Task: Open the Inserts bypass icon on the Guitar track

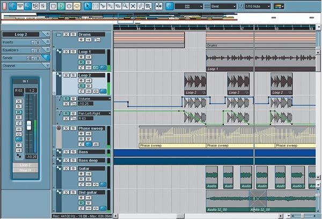Action: click(x=89, y=185)
